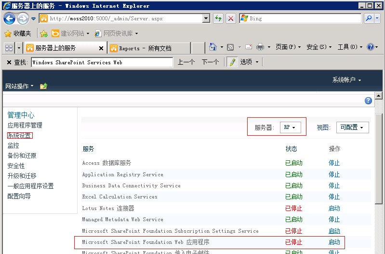The image size is (385, 254).
Task: Refresh the page with green arrows icon
Action: (x=218, y=18)
